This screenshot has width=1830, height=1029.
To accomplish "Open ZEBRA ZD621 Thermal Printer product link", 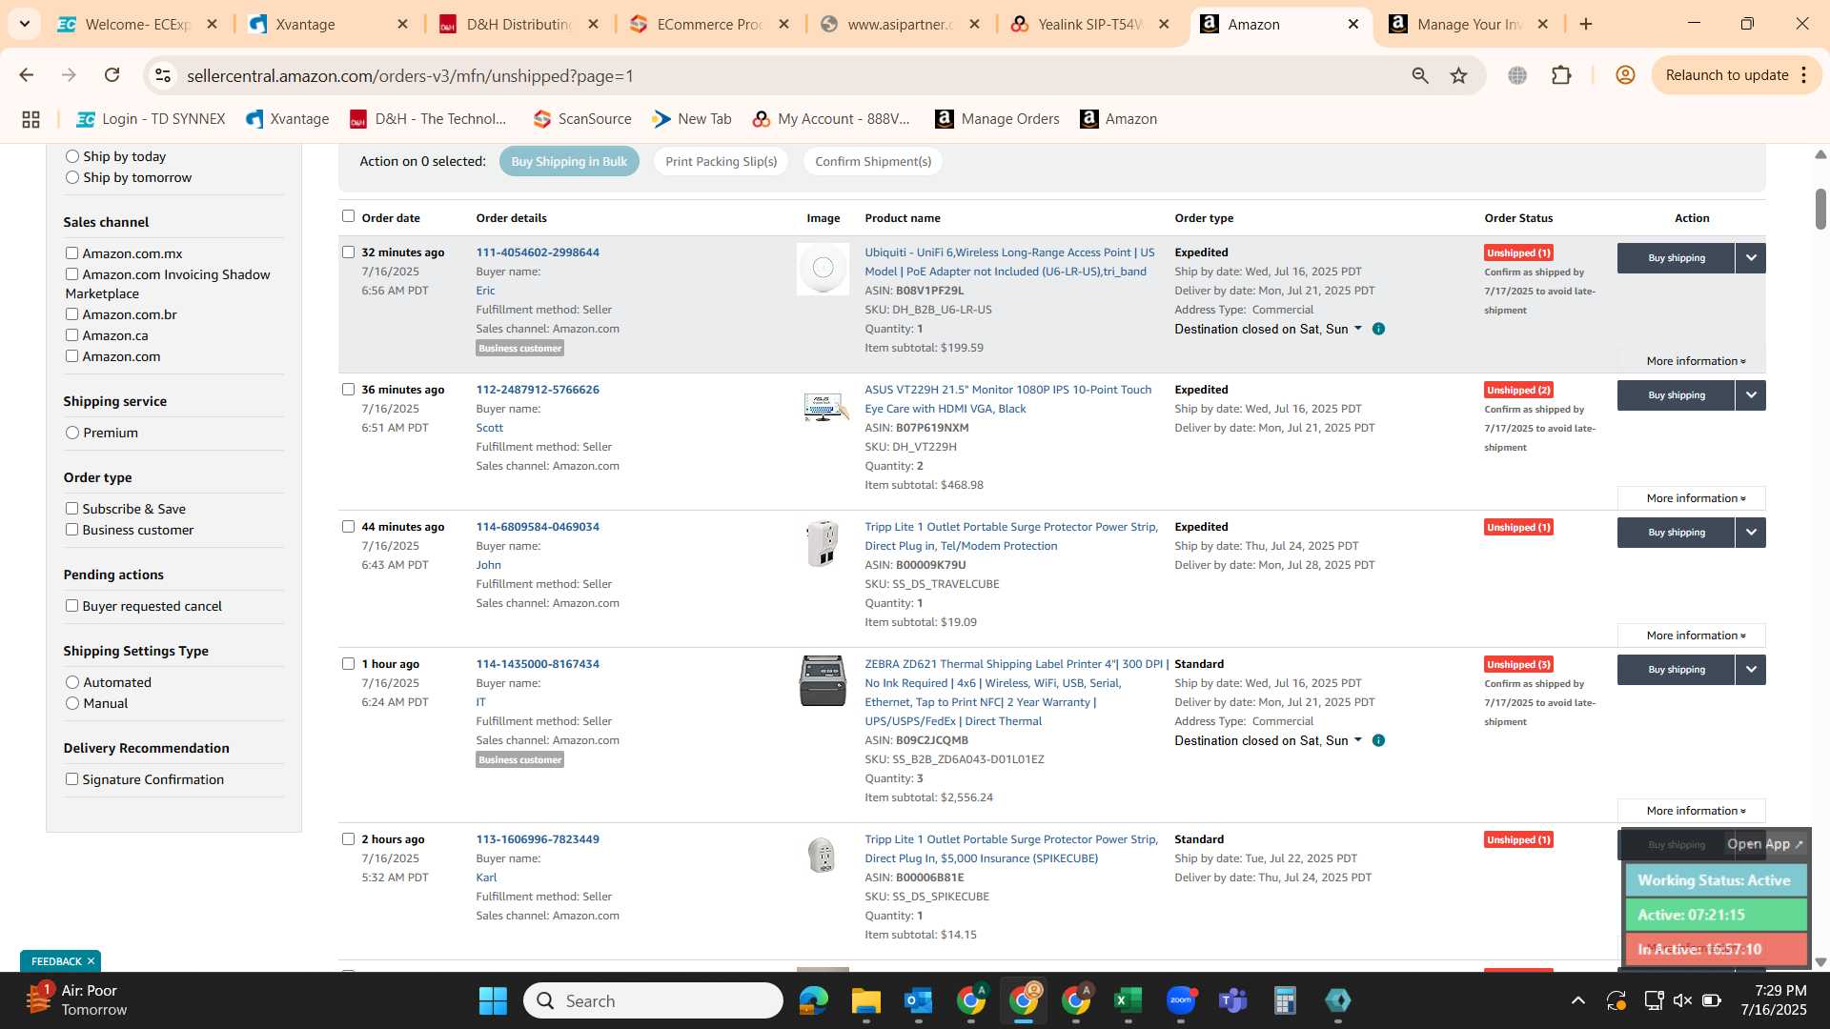I will 1016,693.
